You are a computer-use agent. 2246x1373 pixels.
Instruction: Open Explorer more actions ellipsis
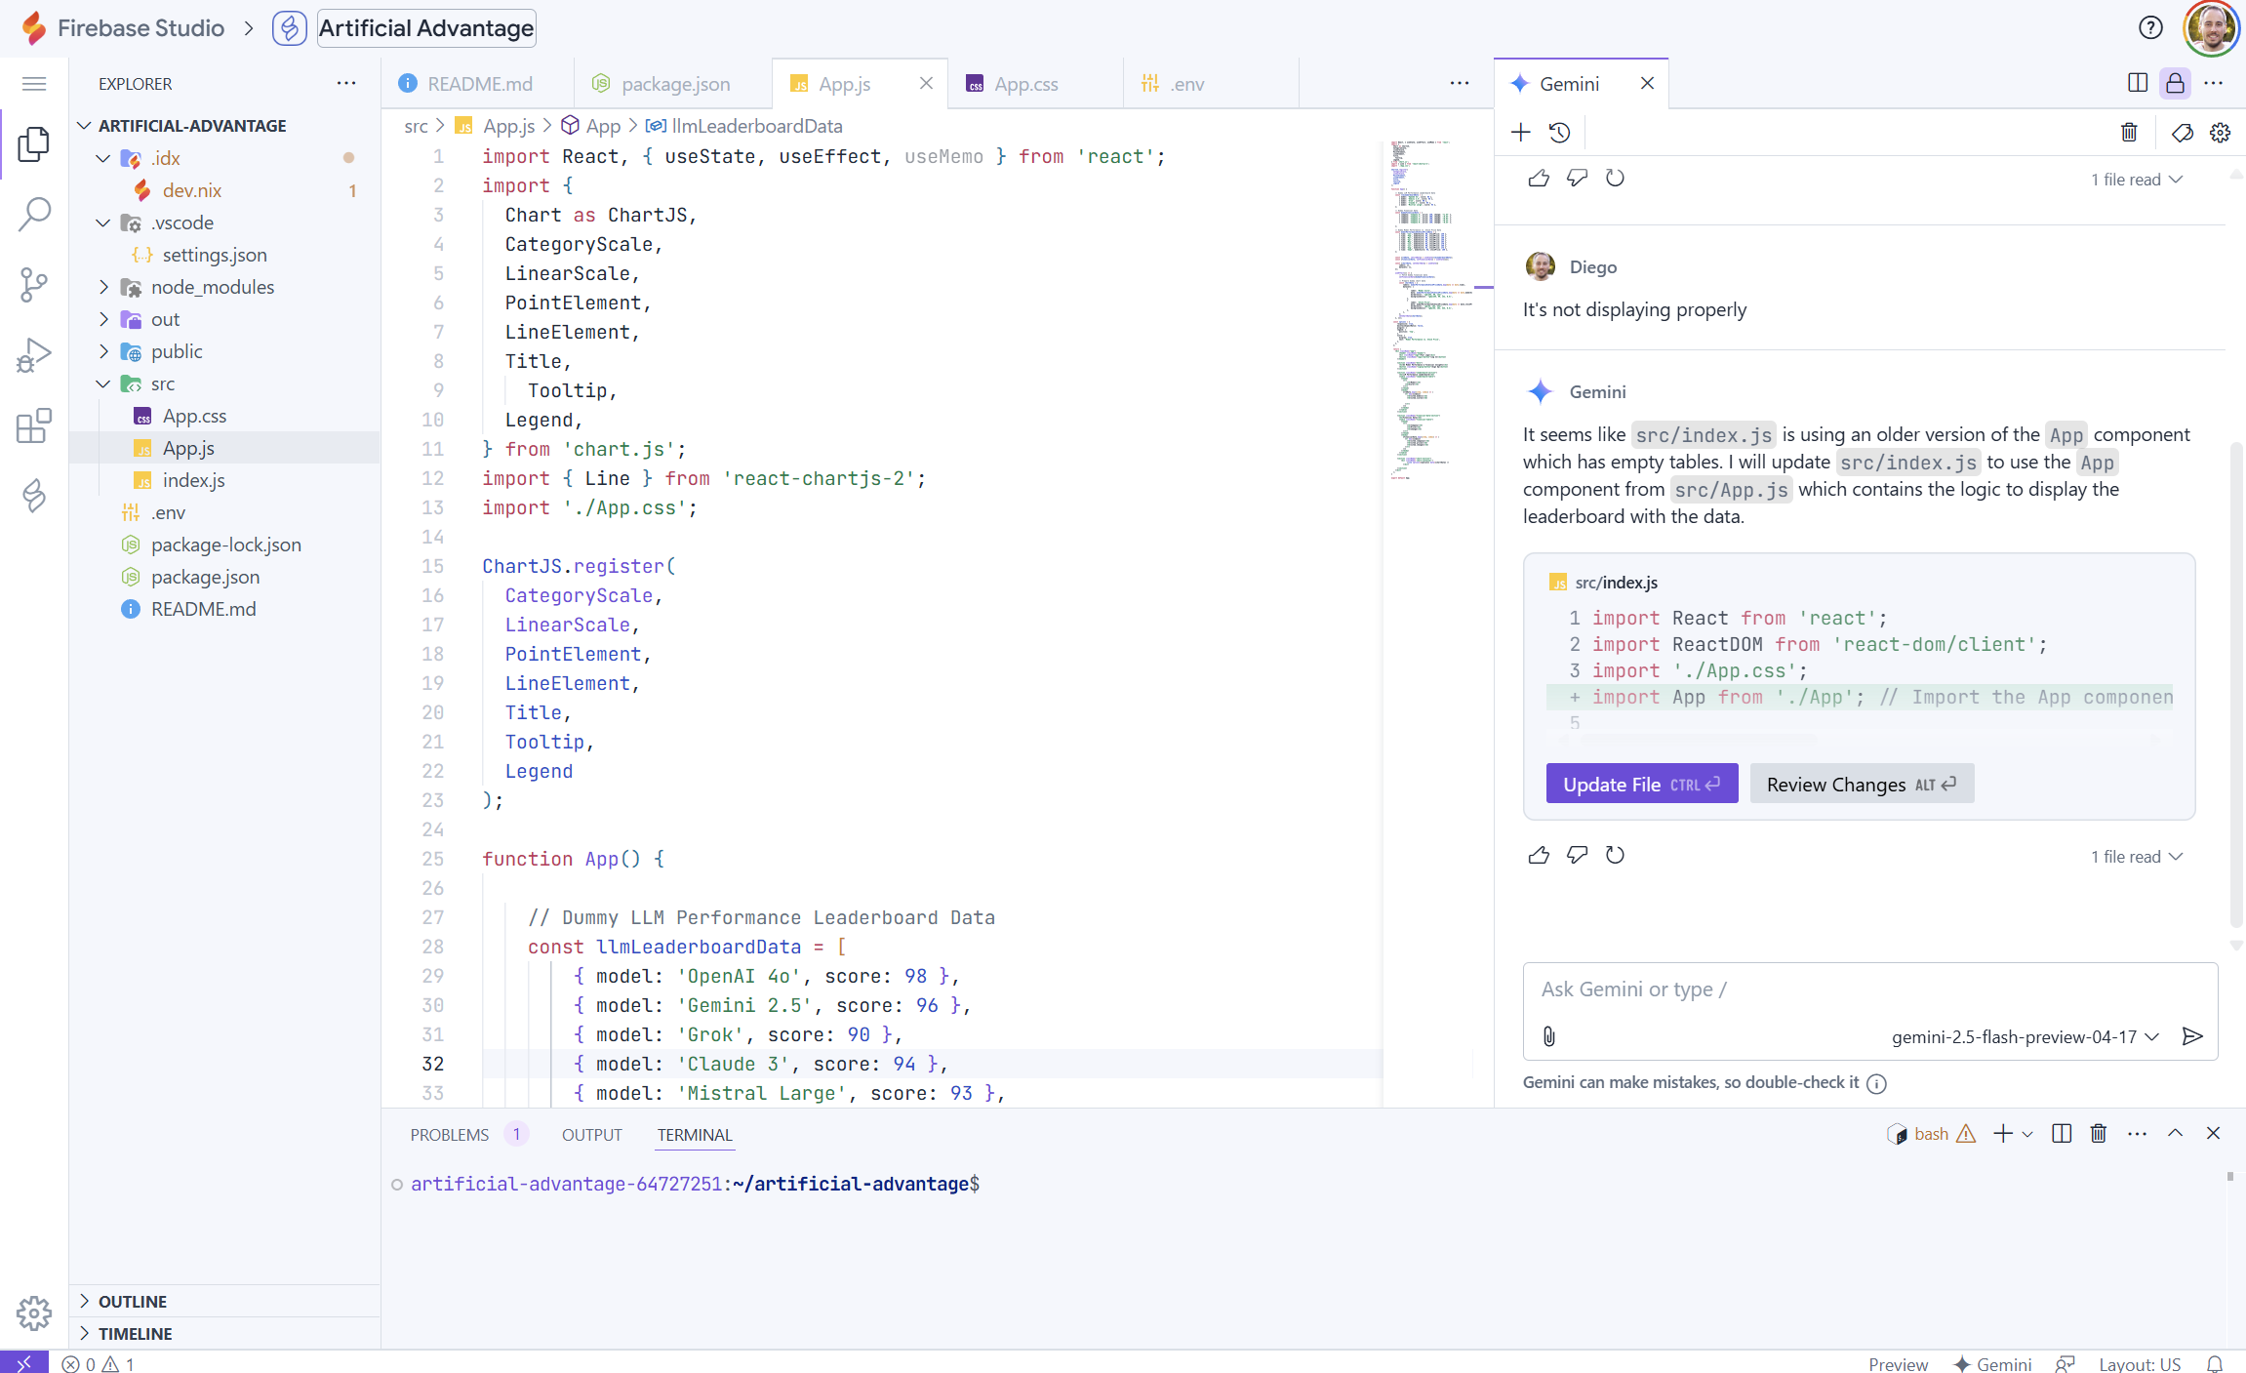346,84
